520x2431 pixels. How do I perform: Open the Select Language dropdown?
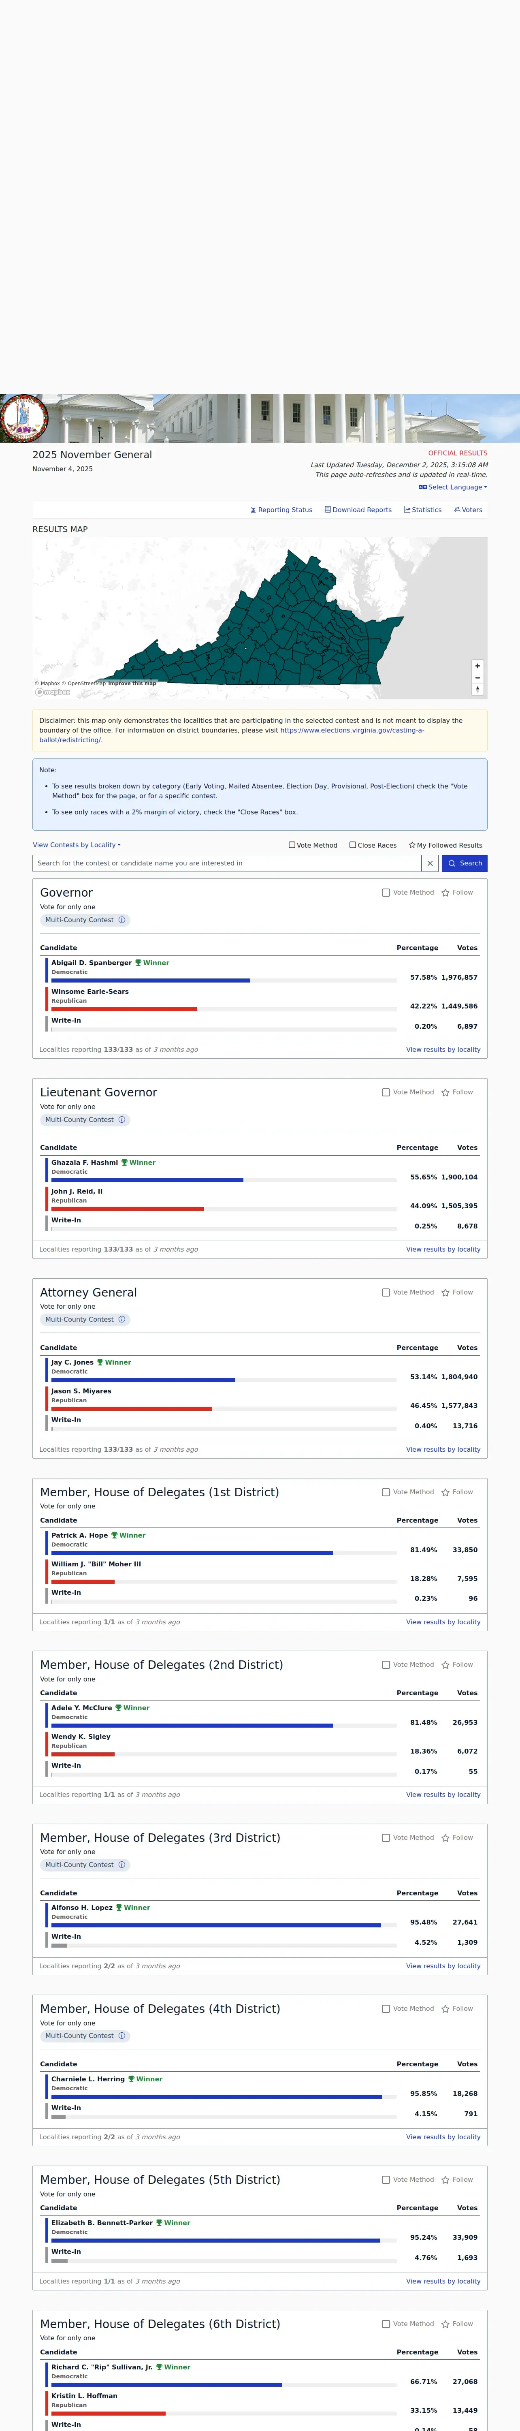[x=453, y=488]
